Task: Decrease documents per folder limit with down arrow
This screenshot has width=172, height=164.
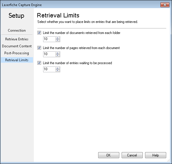Action: [58, 40]
